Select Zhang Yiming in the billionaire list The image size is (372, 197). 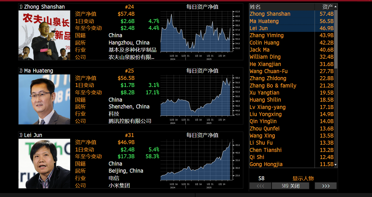tap(266, 35)
